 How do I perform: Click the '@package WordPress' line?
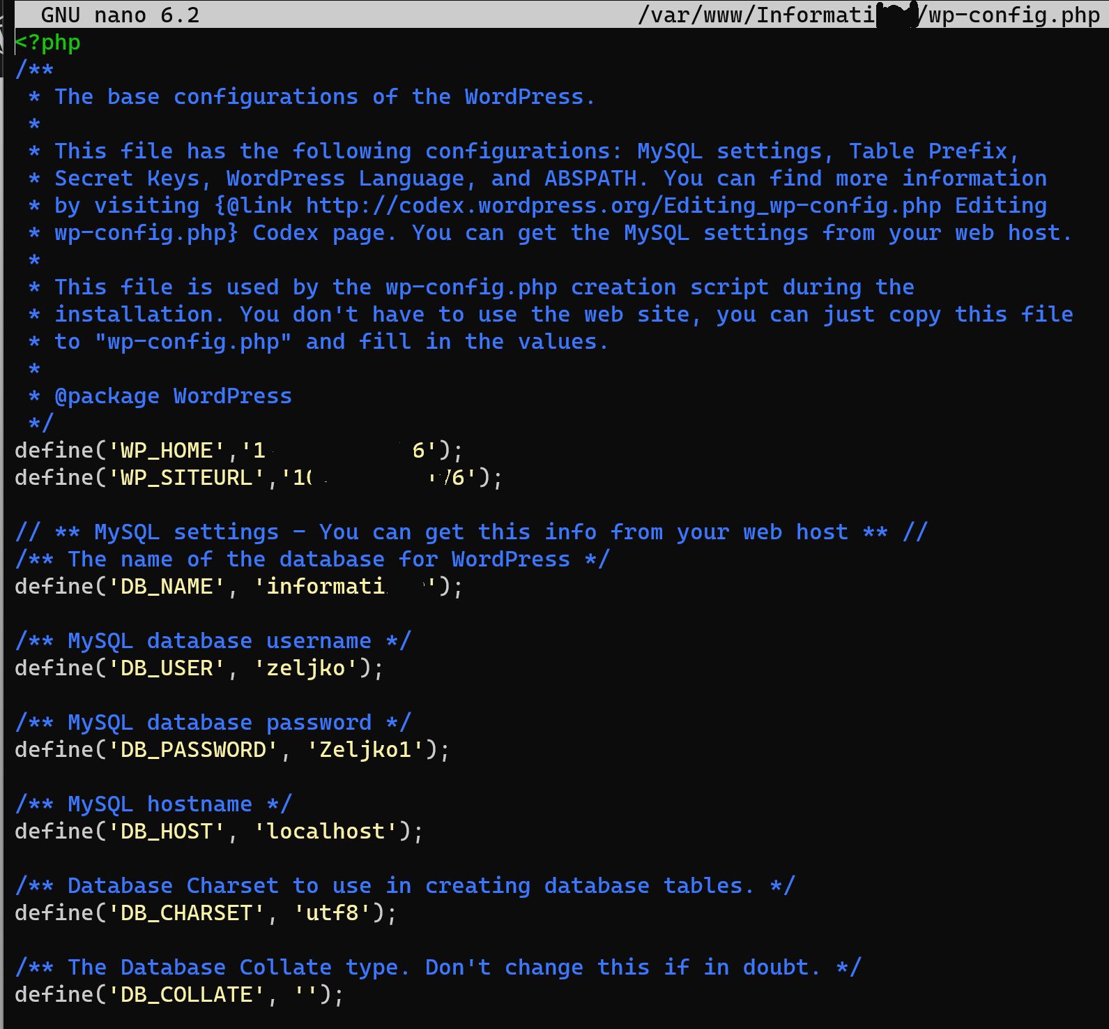[173, 396]
